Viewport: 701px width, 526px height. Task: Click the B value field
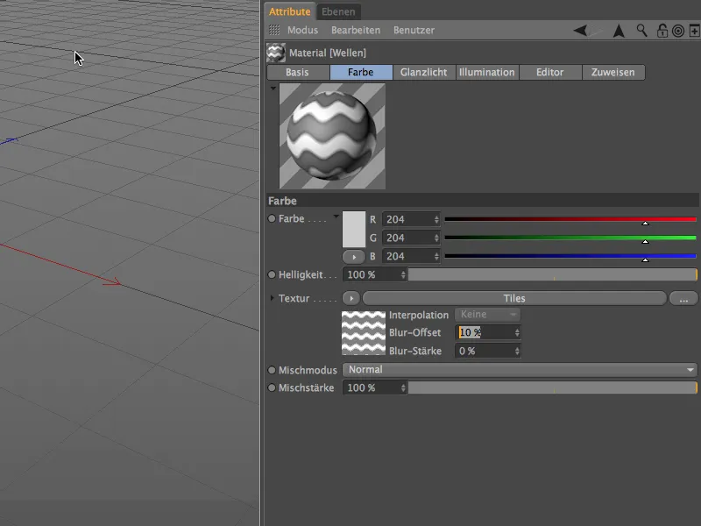click(x=407, y=256)
